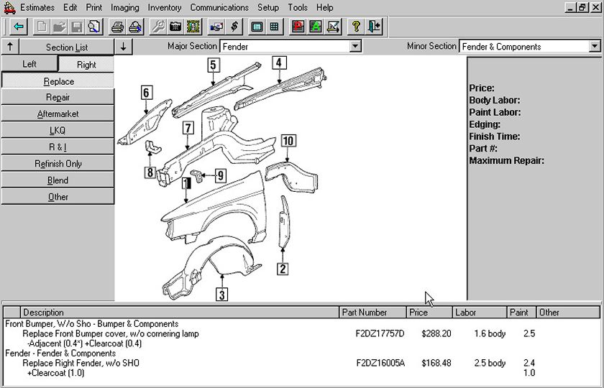
Task: Select part callout 3 in fender diagram
Action: (222, 295)
